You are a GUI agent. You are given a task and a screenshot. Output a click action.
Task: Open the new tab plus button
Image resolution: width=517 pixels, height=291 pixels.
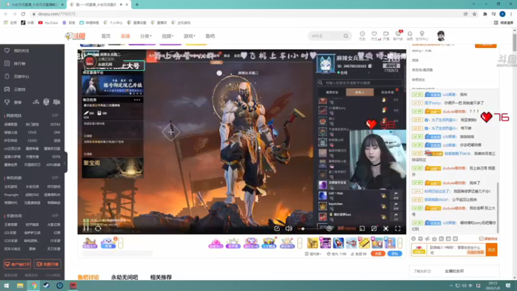[137, 5]
